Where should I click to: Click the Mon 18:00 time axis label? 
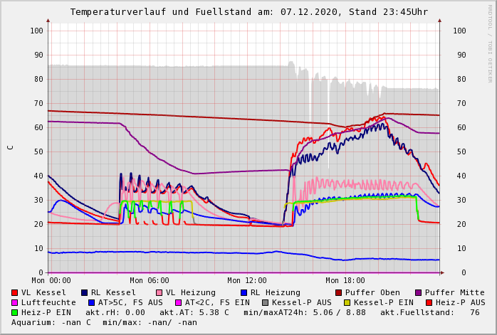pos(345,281)
